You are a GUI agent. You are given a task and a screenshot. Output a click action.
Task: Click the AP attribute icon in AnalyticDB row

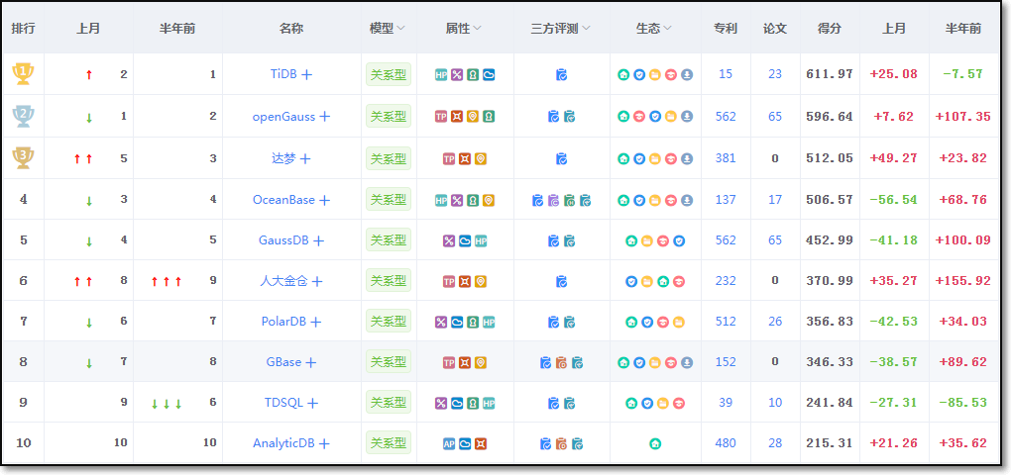[449, 443]
